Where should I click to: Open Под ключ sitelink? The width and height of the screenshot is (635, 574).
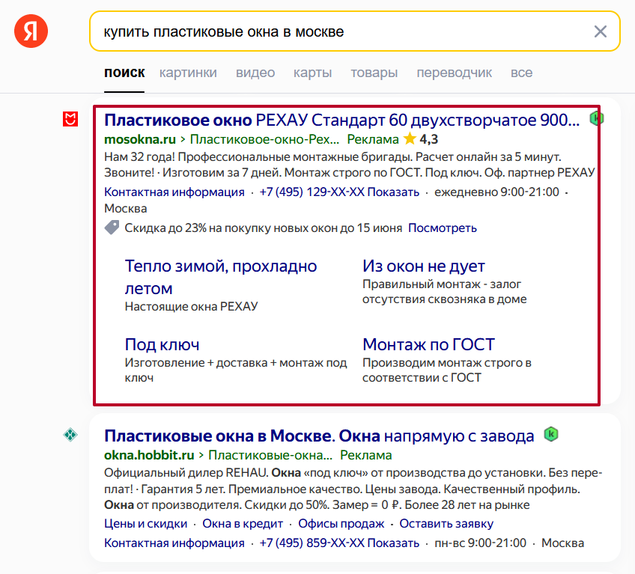coord(162,344)
